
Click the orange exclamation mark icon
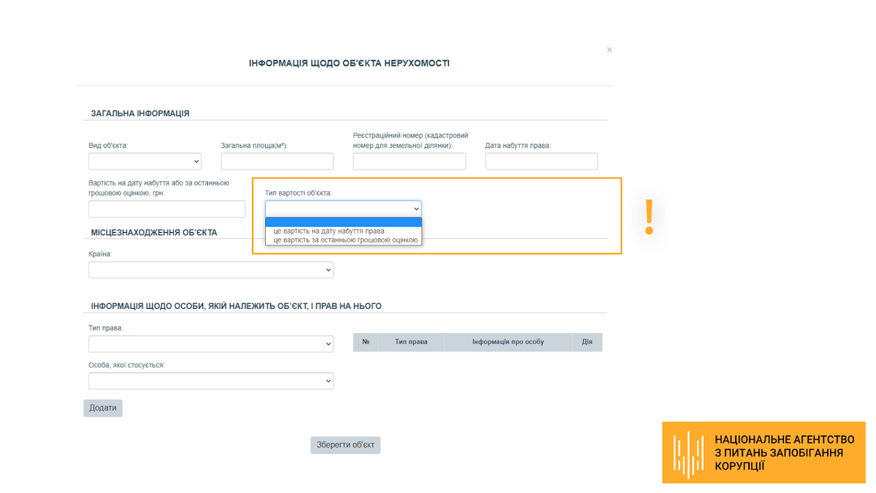click(x=649, y=217)
